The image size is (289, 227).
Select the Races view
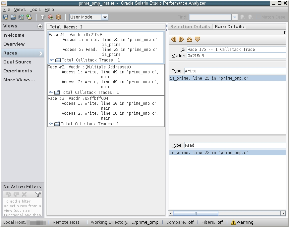click(x=23, y=53)
